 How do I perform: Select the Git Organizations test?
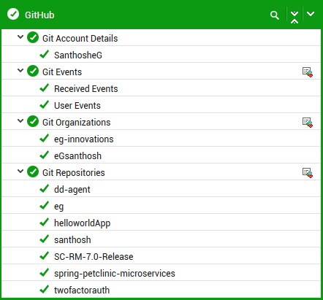pyautogui.click(x=77, y=123)
